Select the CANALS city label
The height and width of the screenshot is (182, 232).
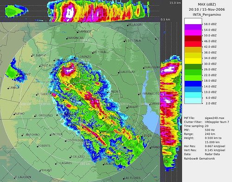(x=14, y=88)
